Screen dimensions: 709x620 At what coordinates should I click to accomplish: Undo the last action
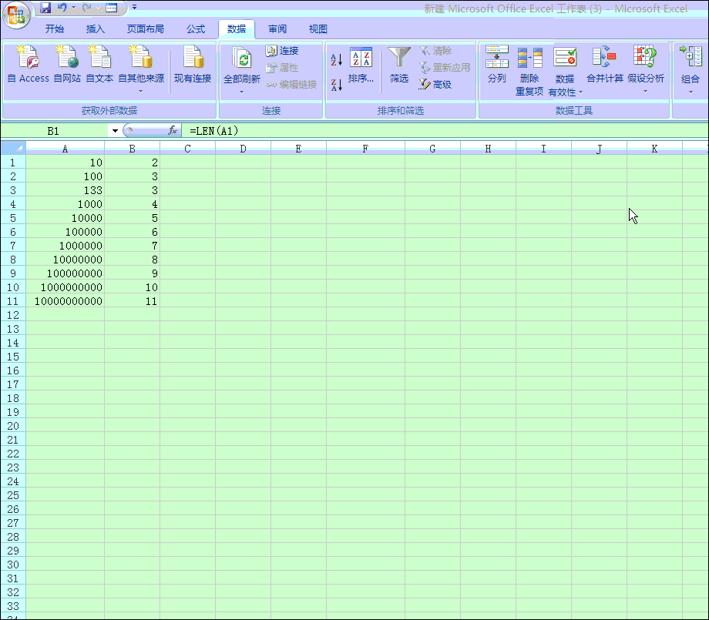click(x=62, y=8)
